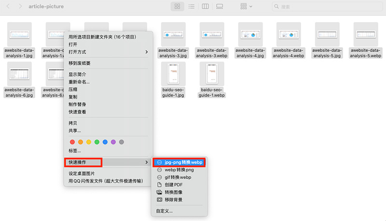The image size is (386, 221).
Task: Choose 压缩 menu item
Action: tap(108, 90)
